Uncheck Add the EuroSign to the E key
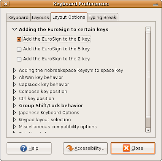Image resolution: width=162 pixels, height=161 pixels. (x=19, y=39)
